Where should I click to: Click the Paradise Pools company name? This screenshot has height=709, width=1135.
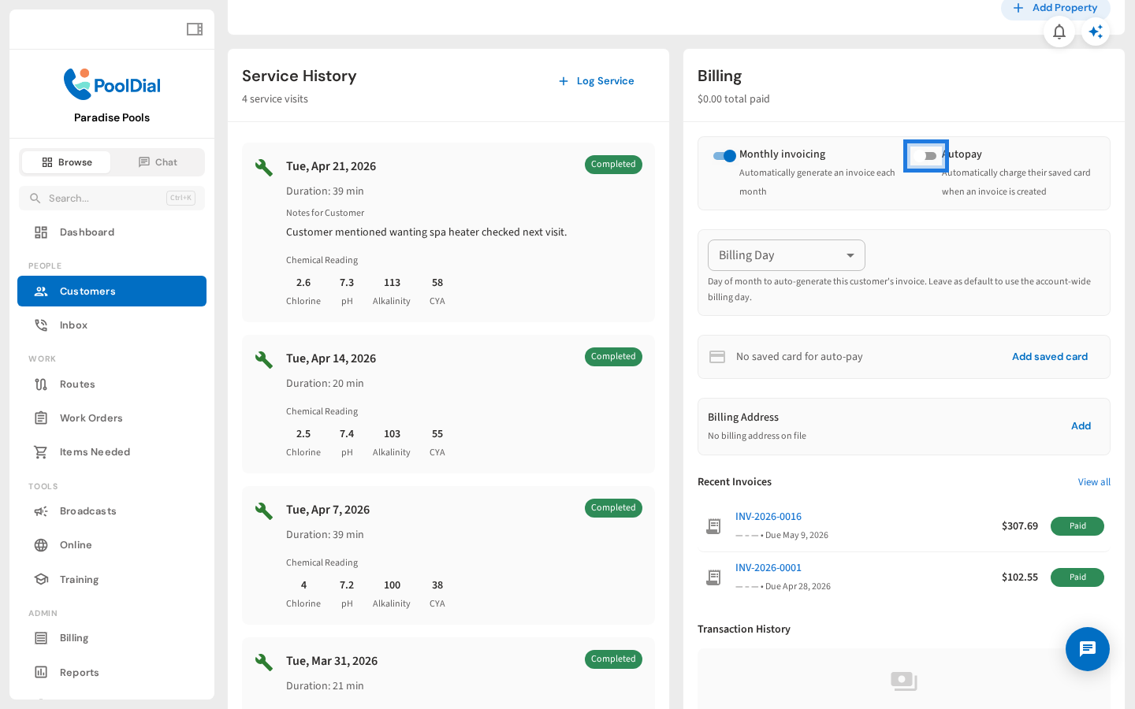pyautogui.click(x=112, y=117)
